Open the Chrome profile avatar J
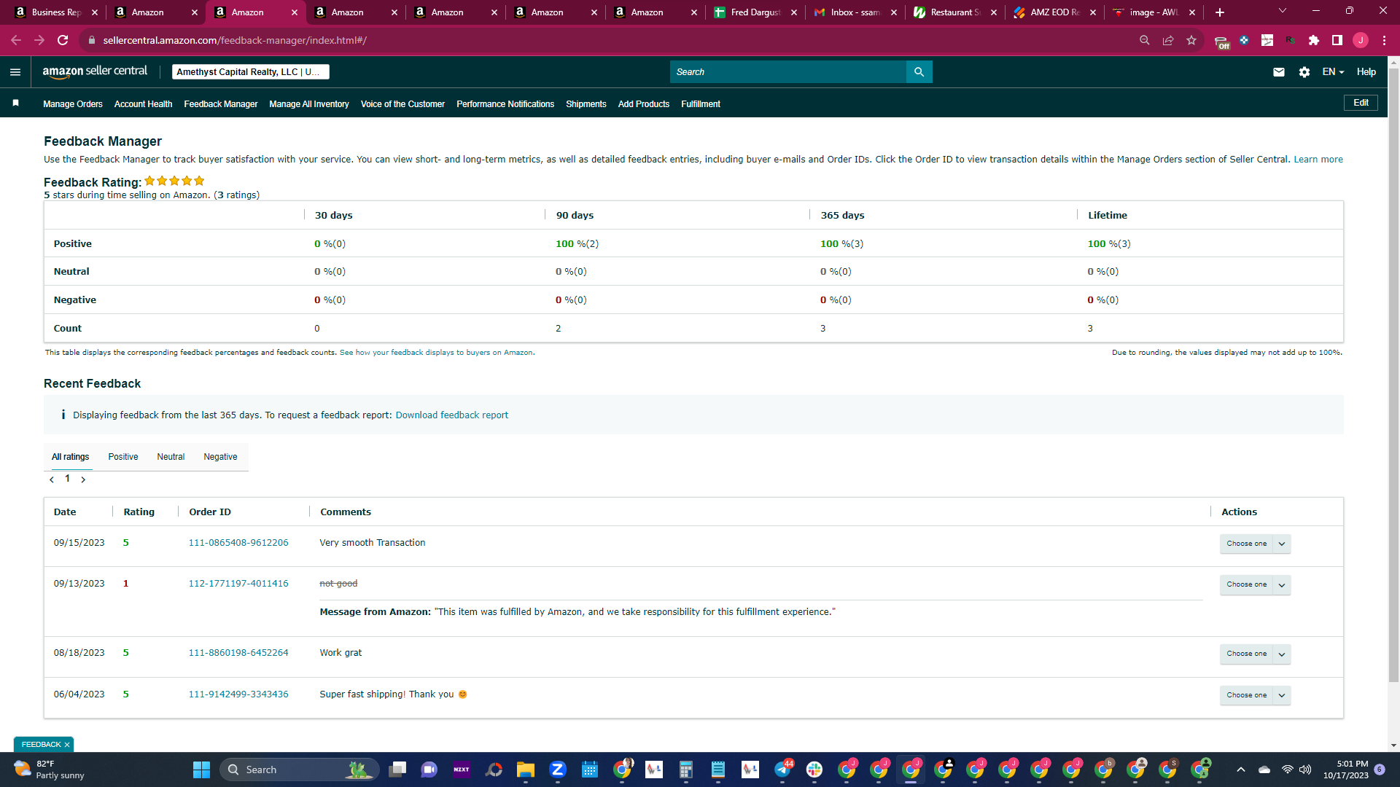The height and width of the screenshot is (787, 1400). [1361, 41]
